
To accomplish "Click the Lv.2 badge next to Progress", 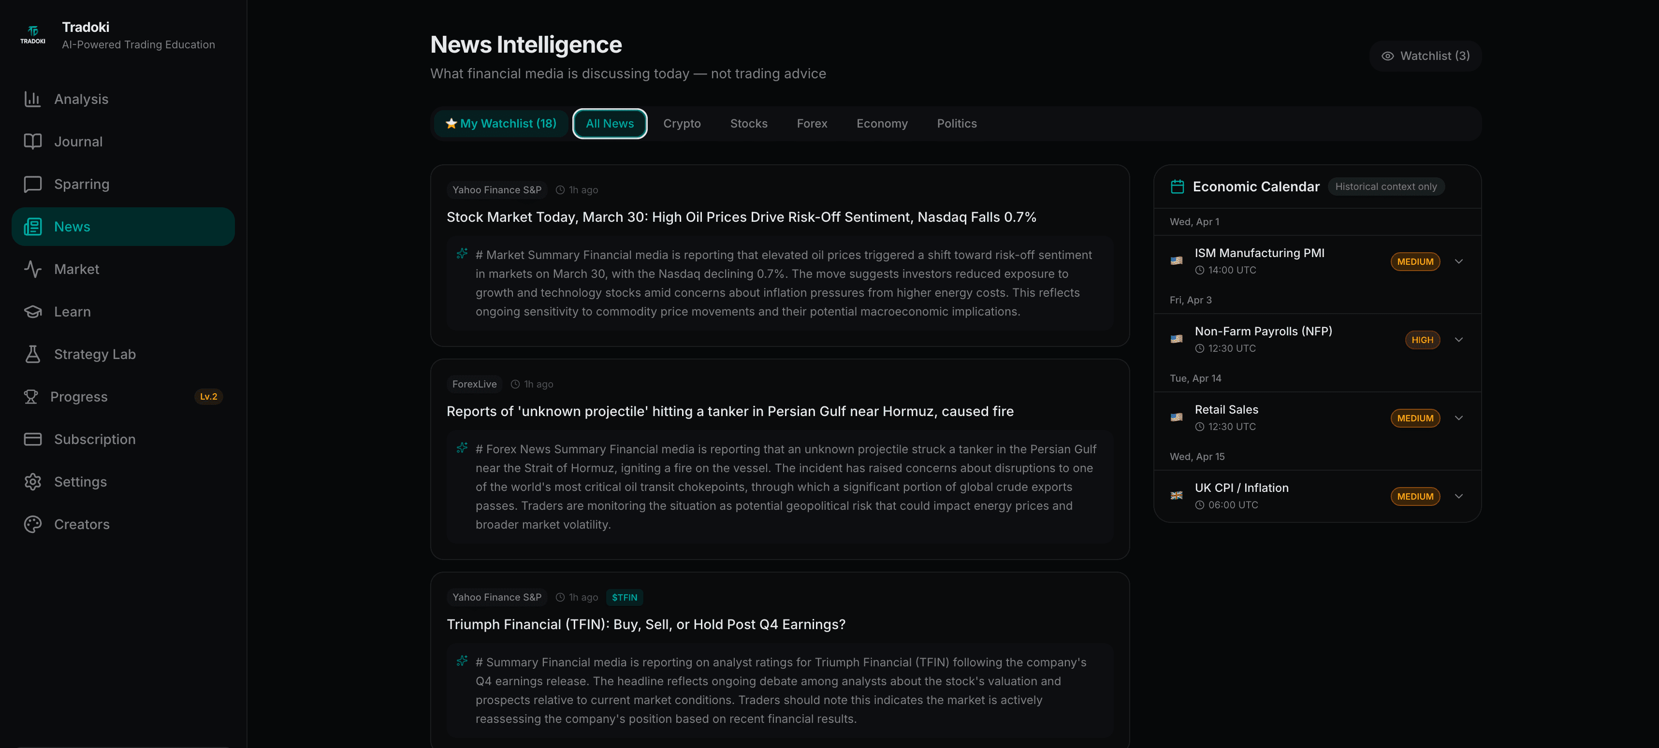I will click(208, 397).
